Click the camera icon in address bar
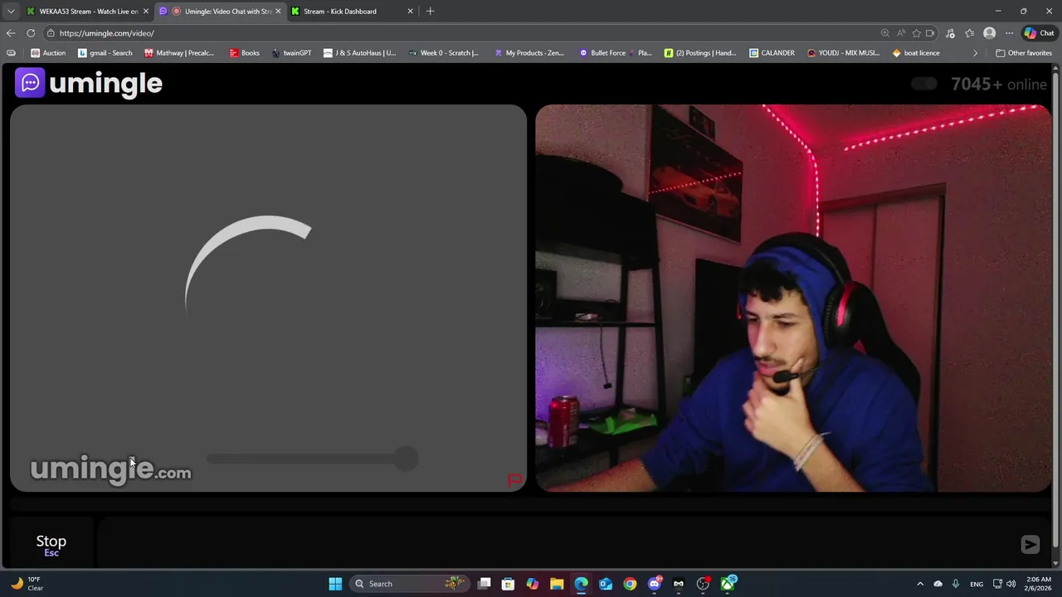 [x=930, y=33]
